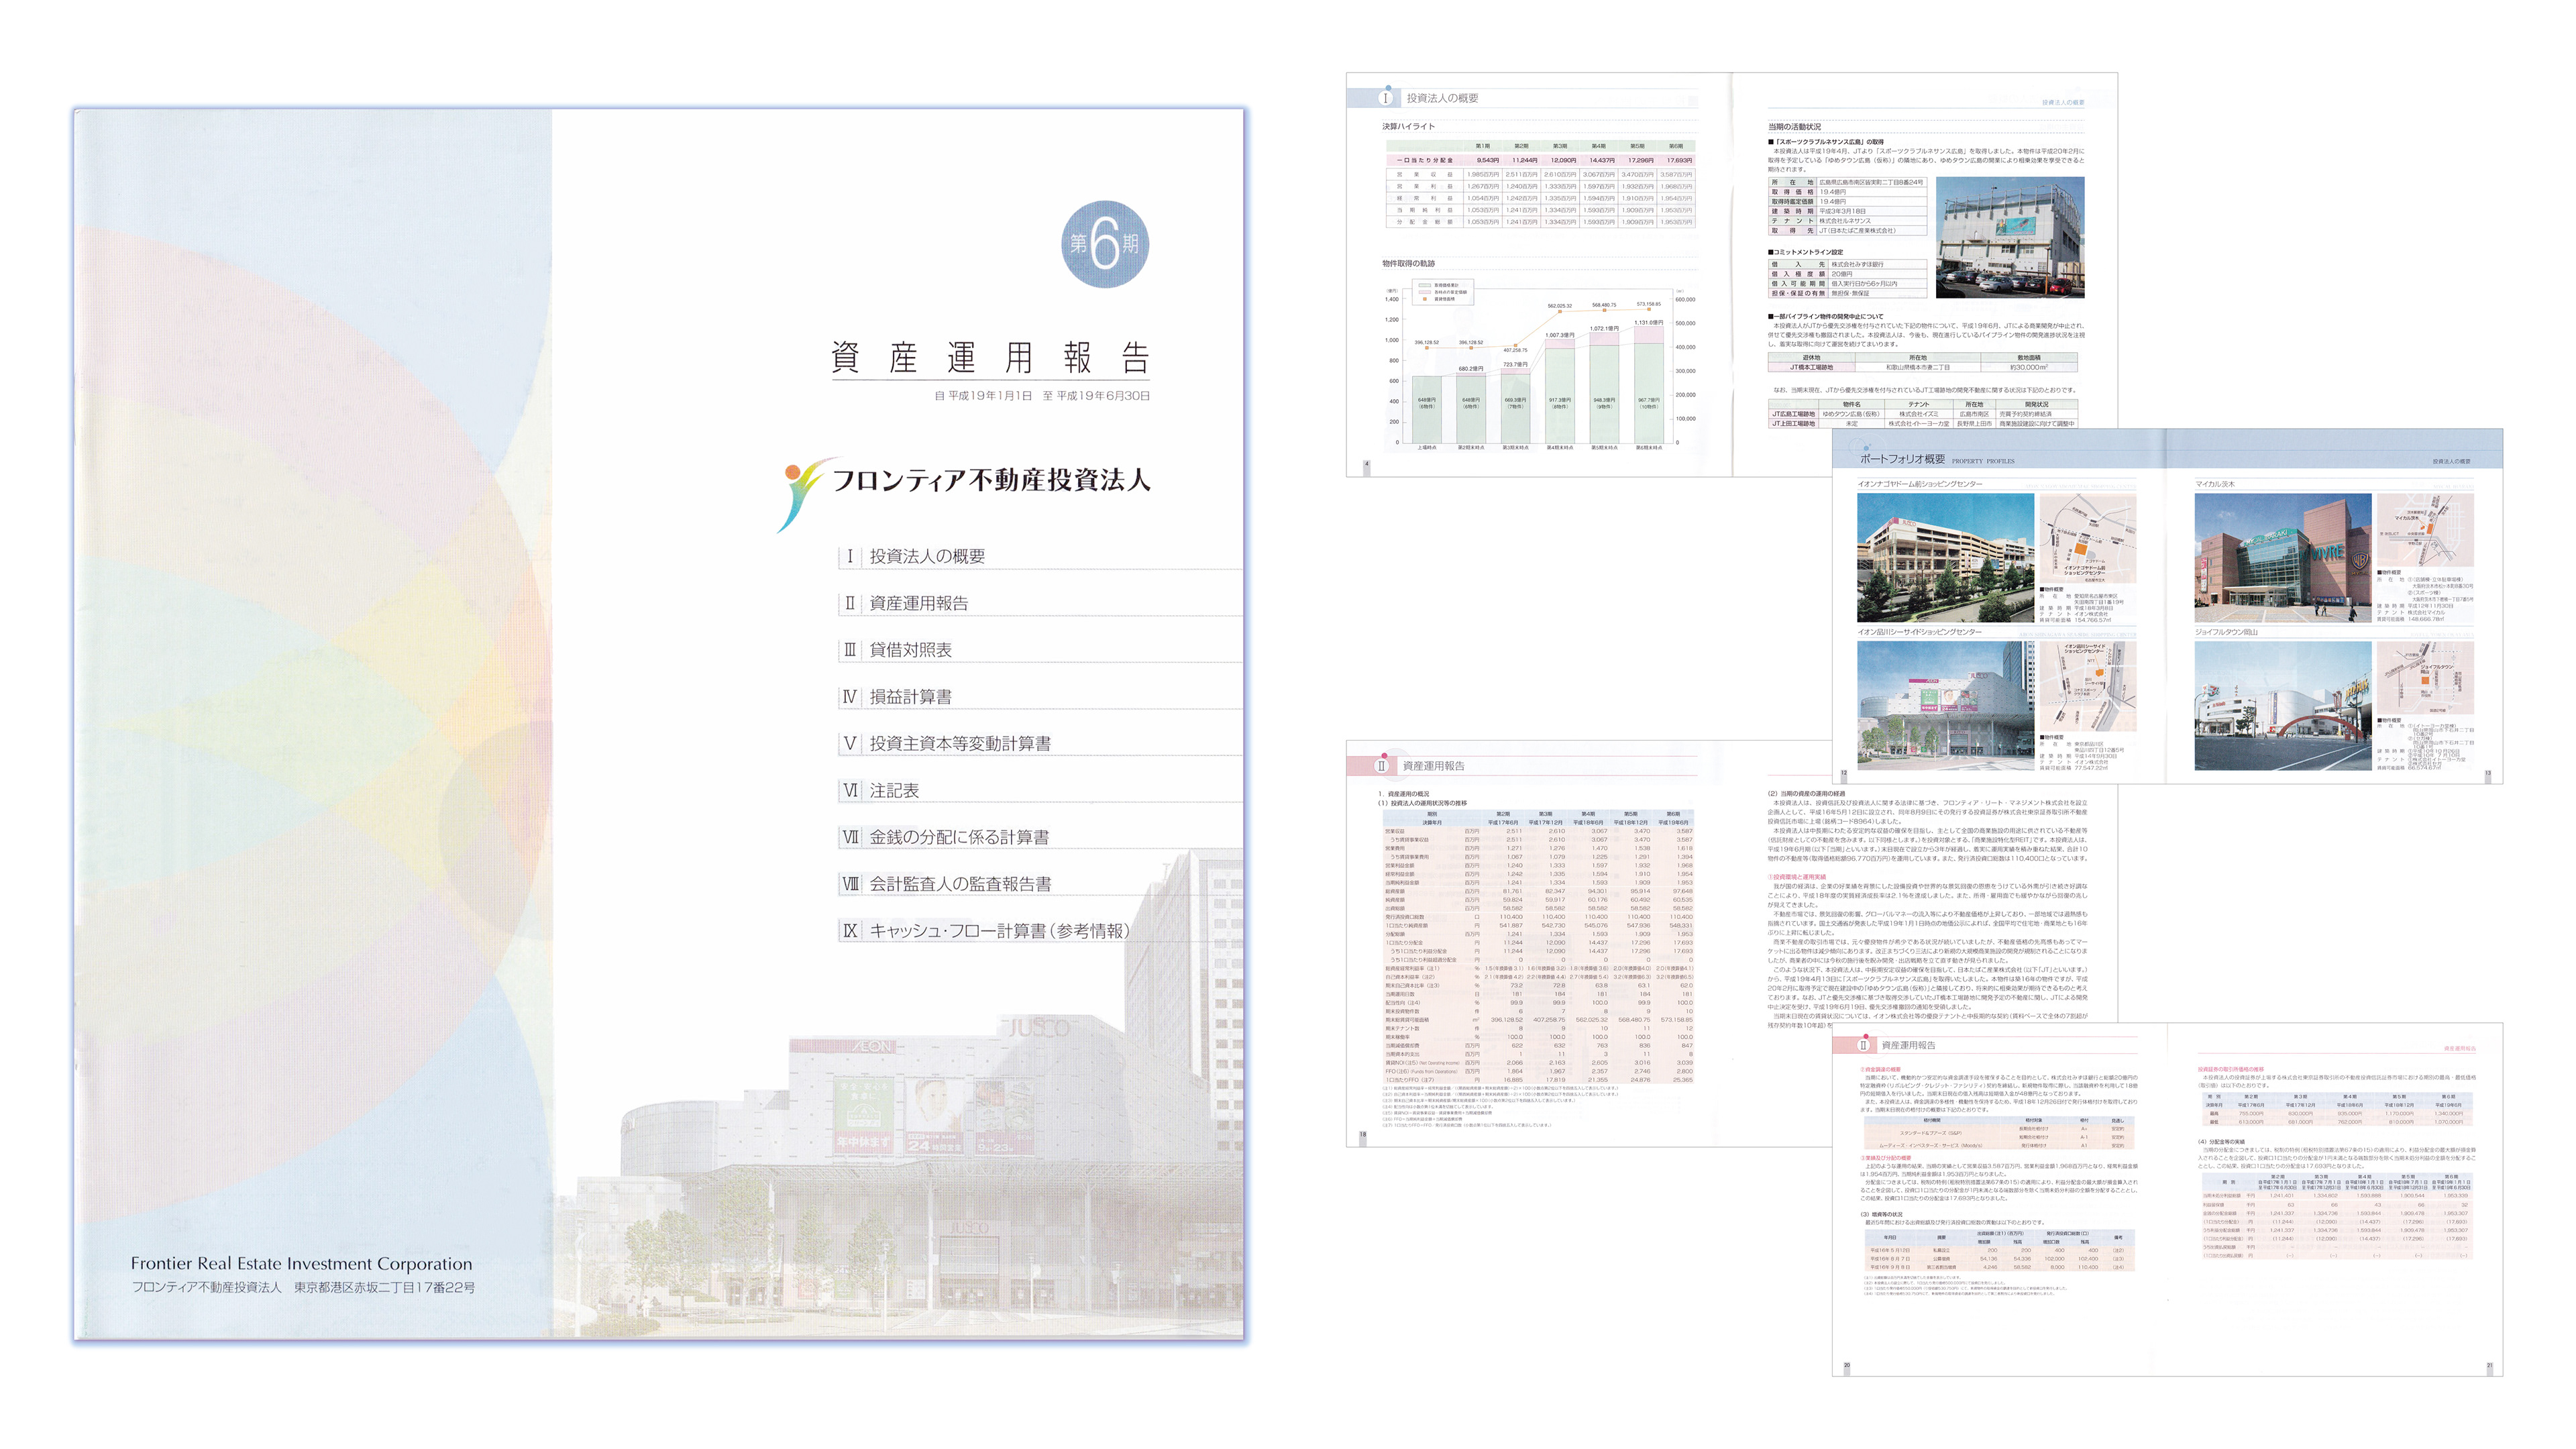Click the PROPERTY PROFILES subtitle

pyautogui.click(x=1983, y=461)
